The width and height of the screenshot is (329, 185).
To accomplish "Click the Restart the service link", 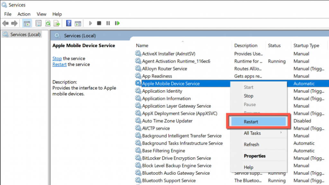I will click(59, 64).
